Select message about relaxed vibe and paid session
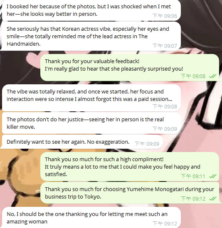This screenshot has height=228, width=222. [x=91, y=98]
